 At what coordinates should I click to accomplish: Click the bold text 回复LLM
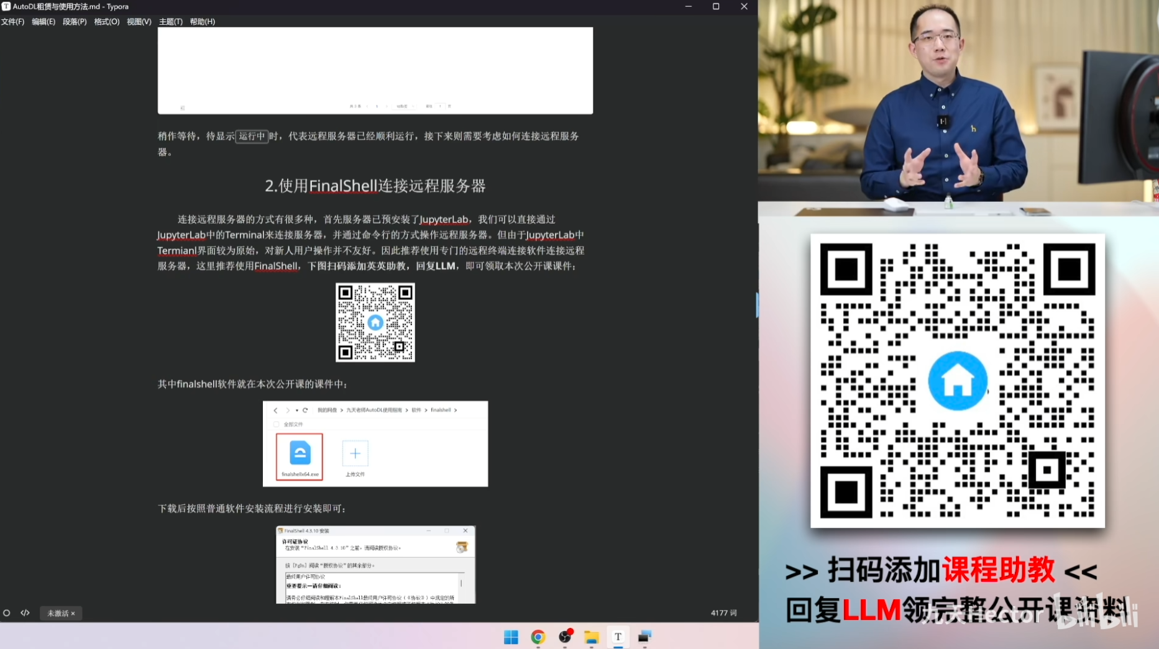click(436, 266)
